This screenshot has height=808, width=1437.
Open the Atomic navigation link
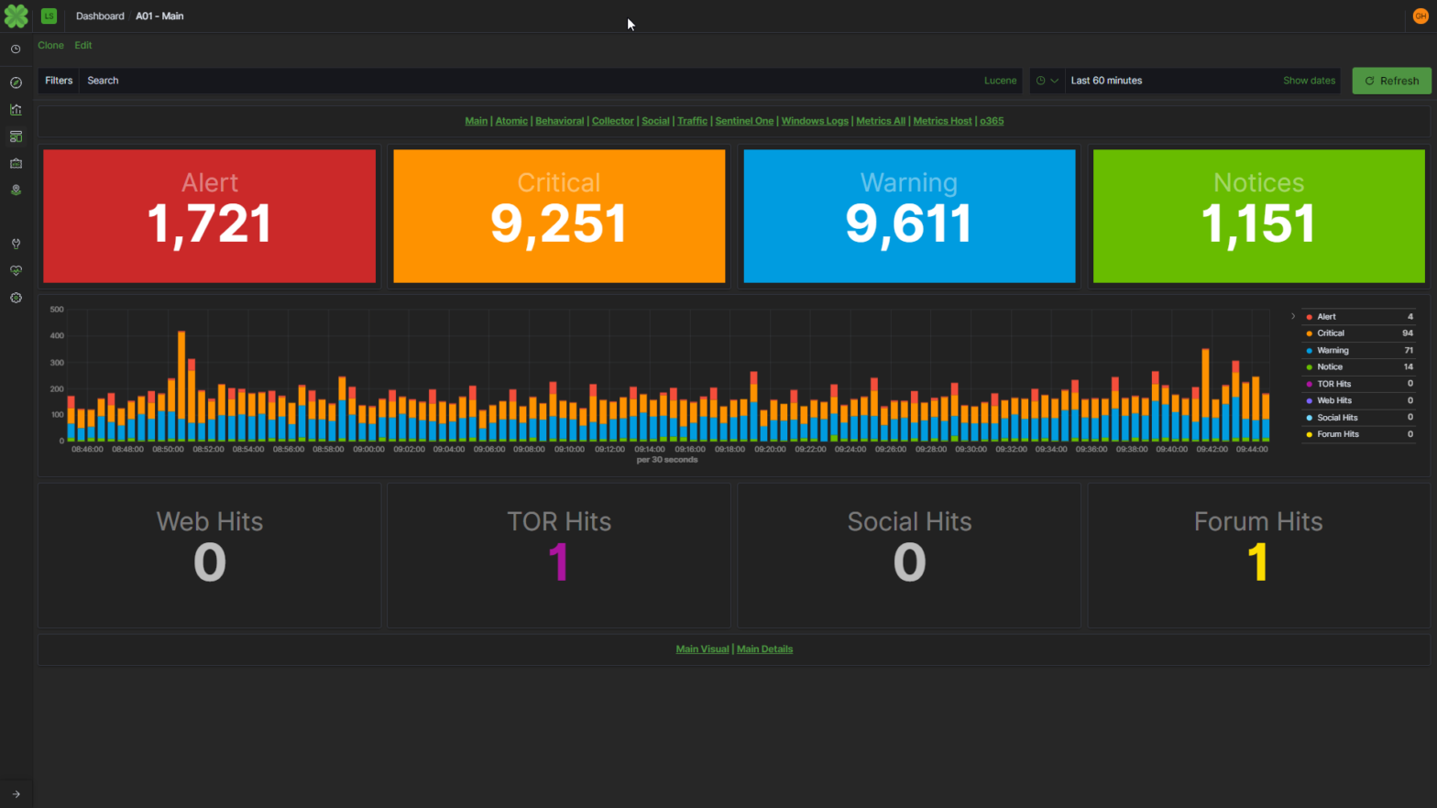(511, 121)
